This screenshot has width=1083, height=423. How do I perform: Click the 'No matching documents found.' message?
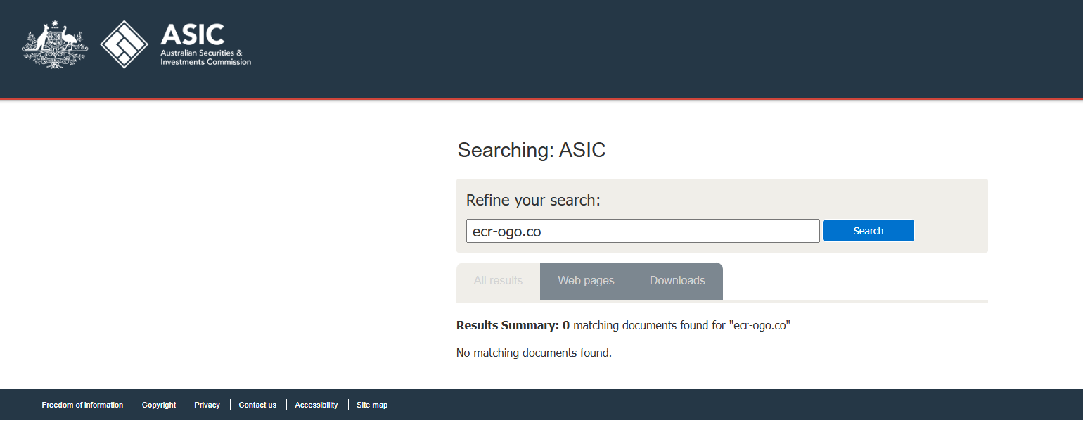(534, 353)
